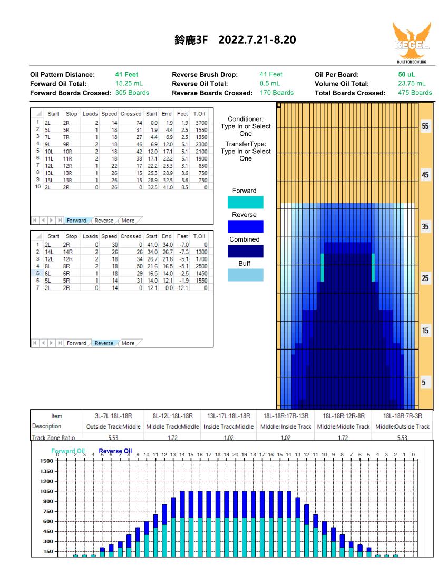Open the Forward tab in the upper table
Screen dimensions: 448x579
76,221
